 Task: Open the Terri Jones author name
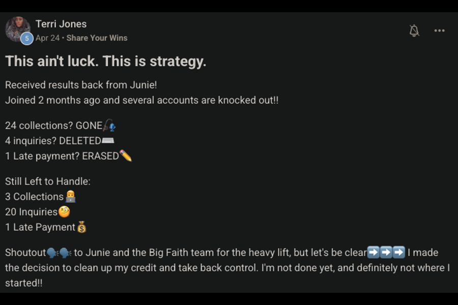[61, 24]
